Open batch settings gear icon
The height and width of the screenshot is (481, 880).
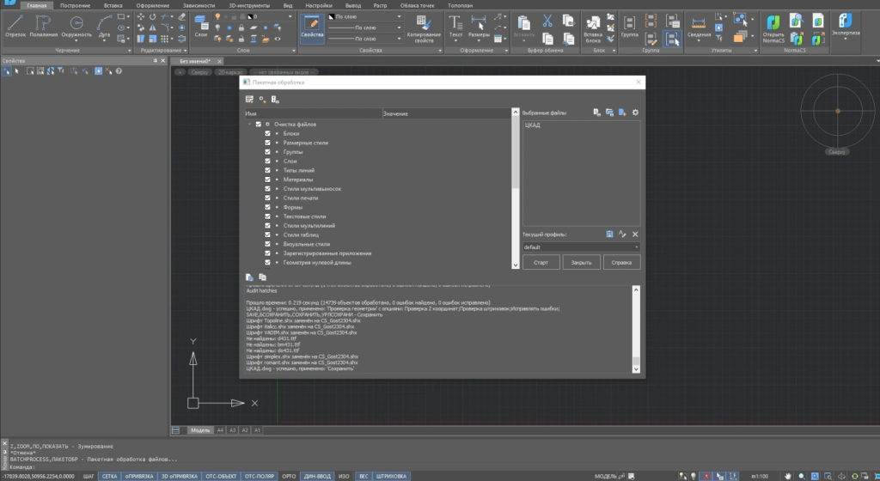pyautogui.click(x=635, y=113)
